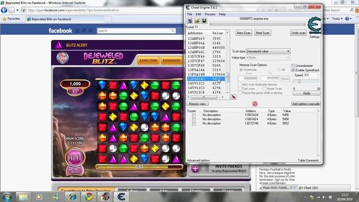Open the IE recent pages dropdown arrow
The height and width of the screenshot is (202, 359).
tap(17, 10)
